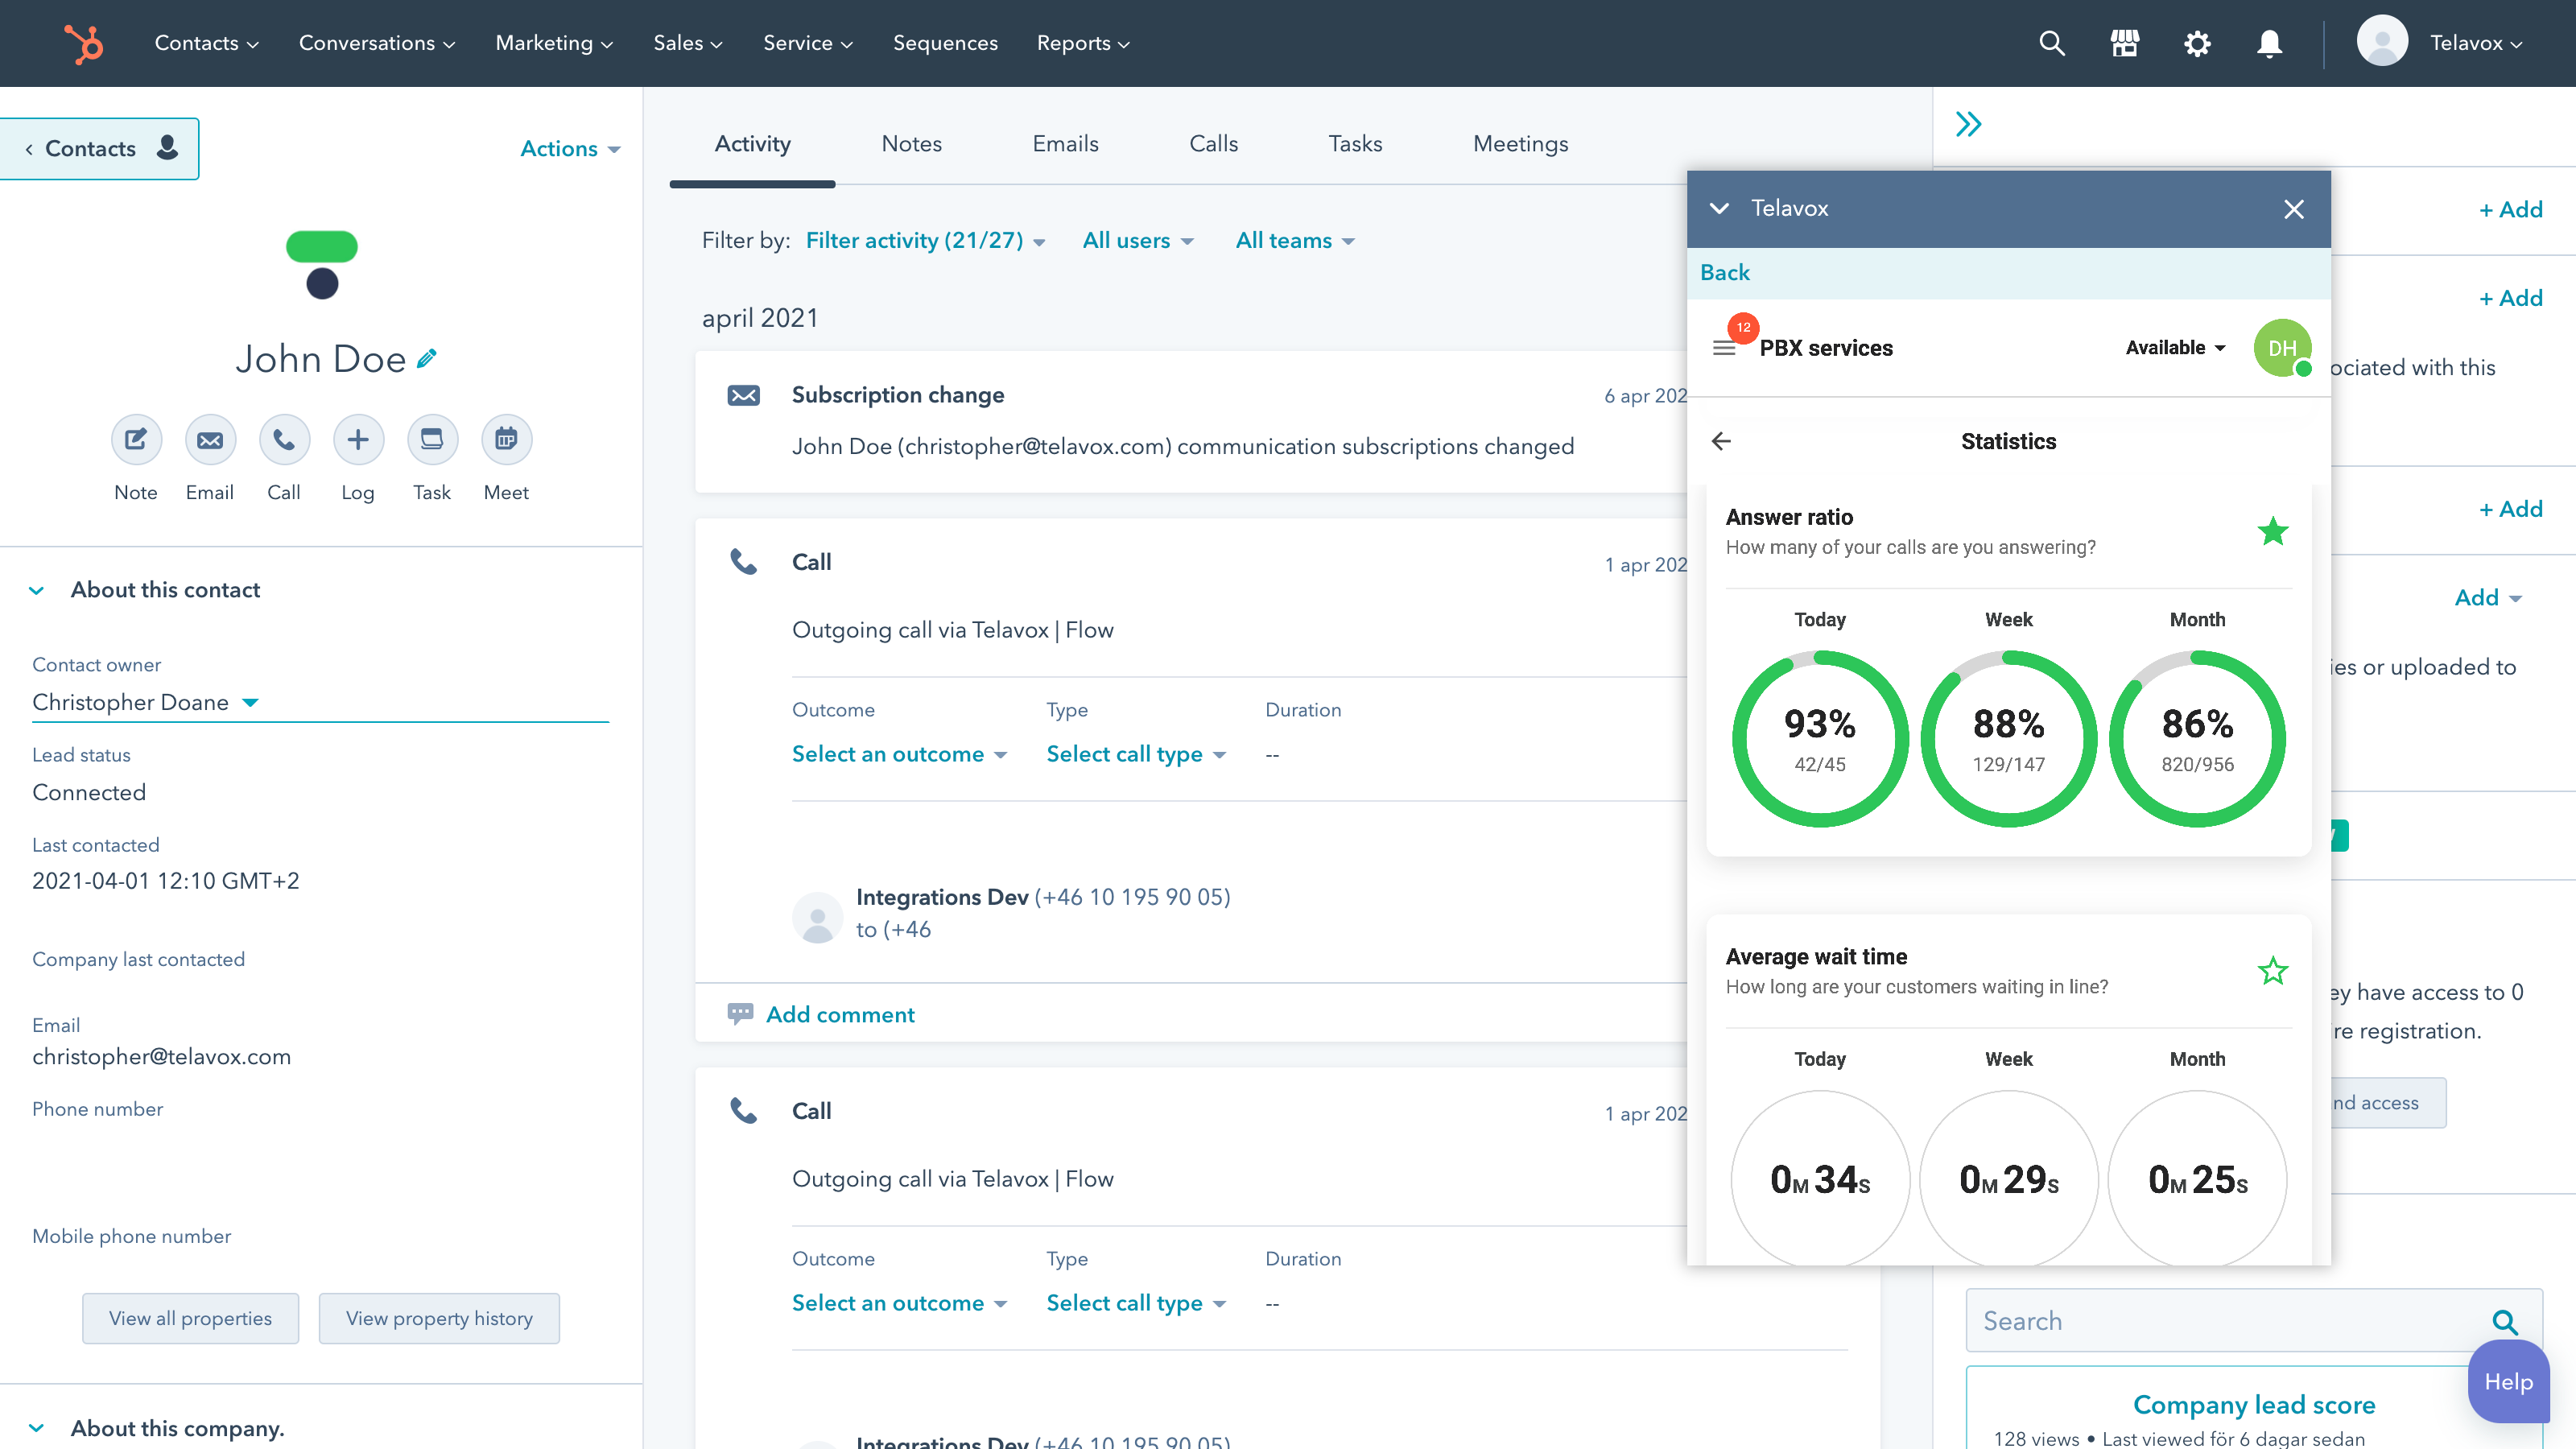Unfavorite the Answer ratio star
Image resolution: width=2576 pixels, height=1449 pixels.
click(2273, 531)
